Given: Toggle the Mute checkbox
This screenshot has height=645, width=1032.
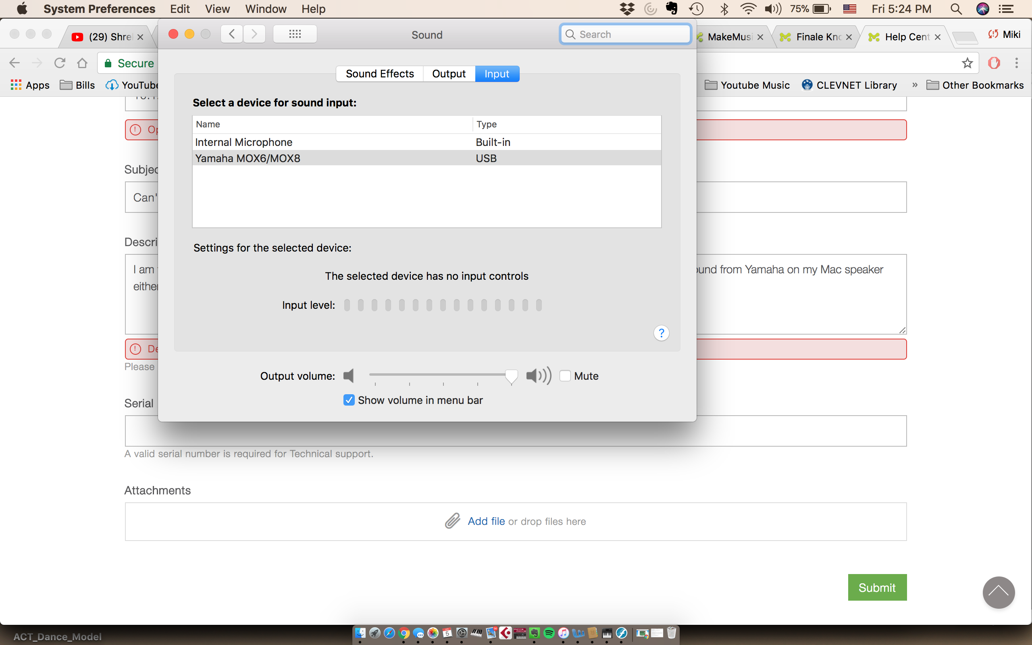Looking at the screenshot, I should (x=565, y=376).
